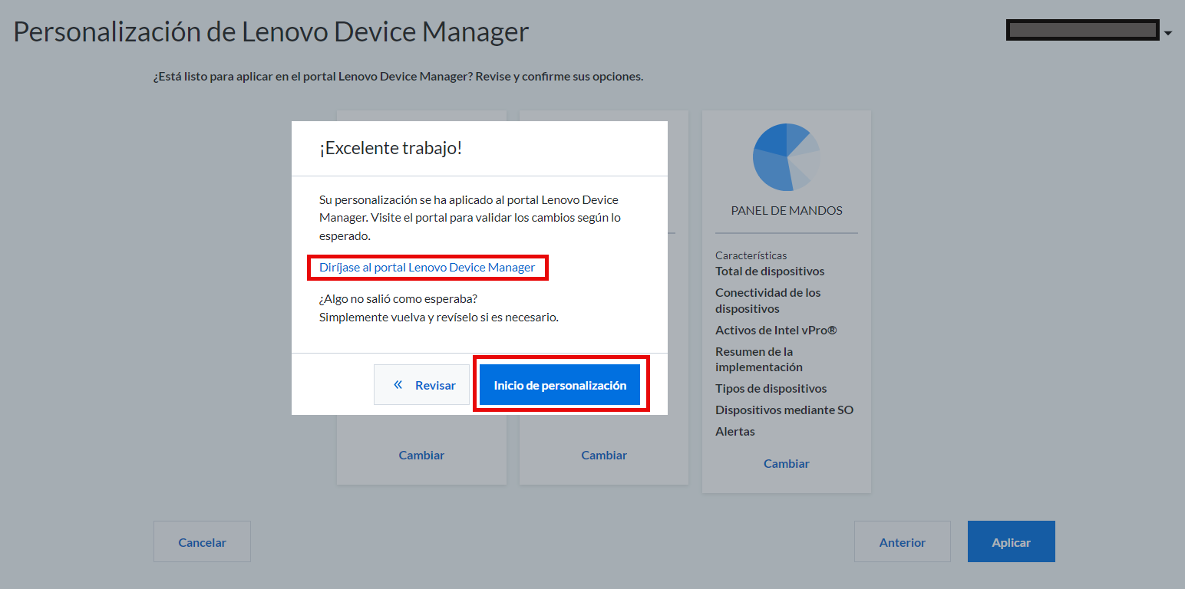Click the Características label
The height and width of the screenshot is (589, 1185).
(751, 255)
